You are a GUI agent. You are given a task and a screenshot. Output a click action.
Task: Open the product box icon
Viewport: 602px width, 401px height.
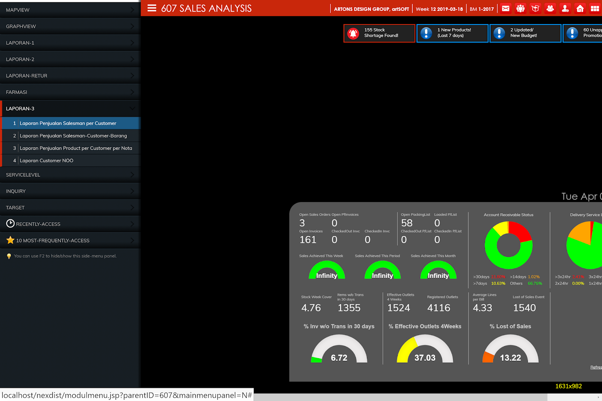point(535,8)
